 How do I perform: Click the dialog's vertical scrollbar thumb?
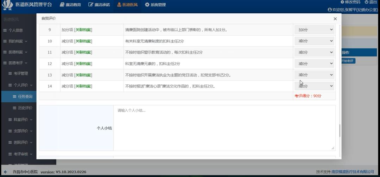click(340, 130)
